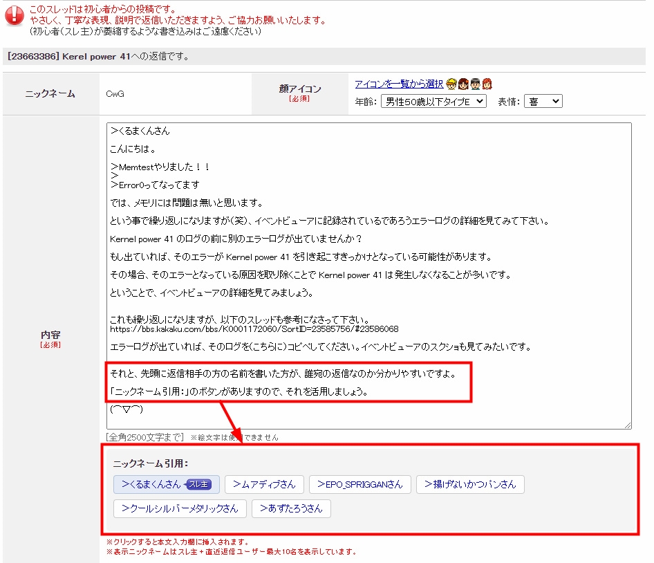Click the text line こんにちは。 in message
This screenshot has width=654, height=563.
(x=133, y=149)
